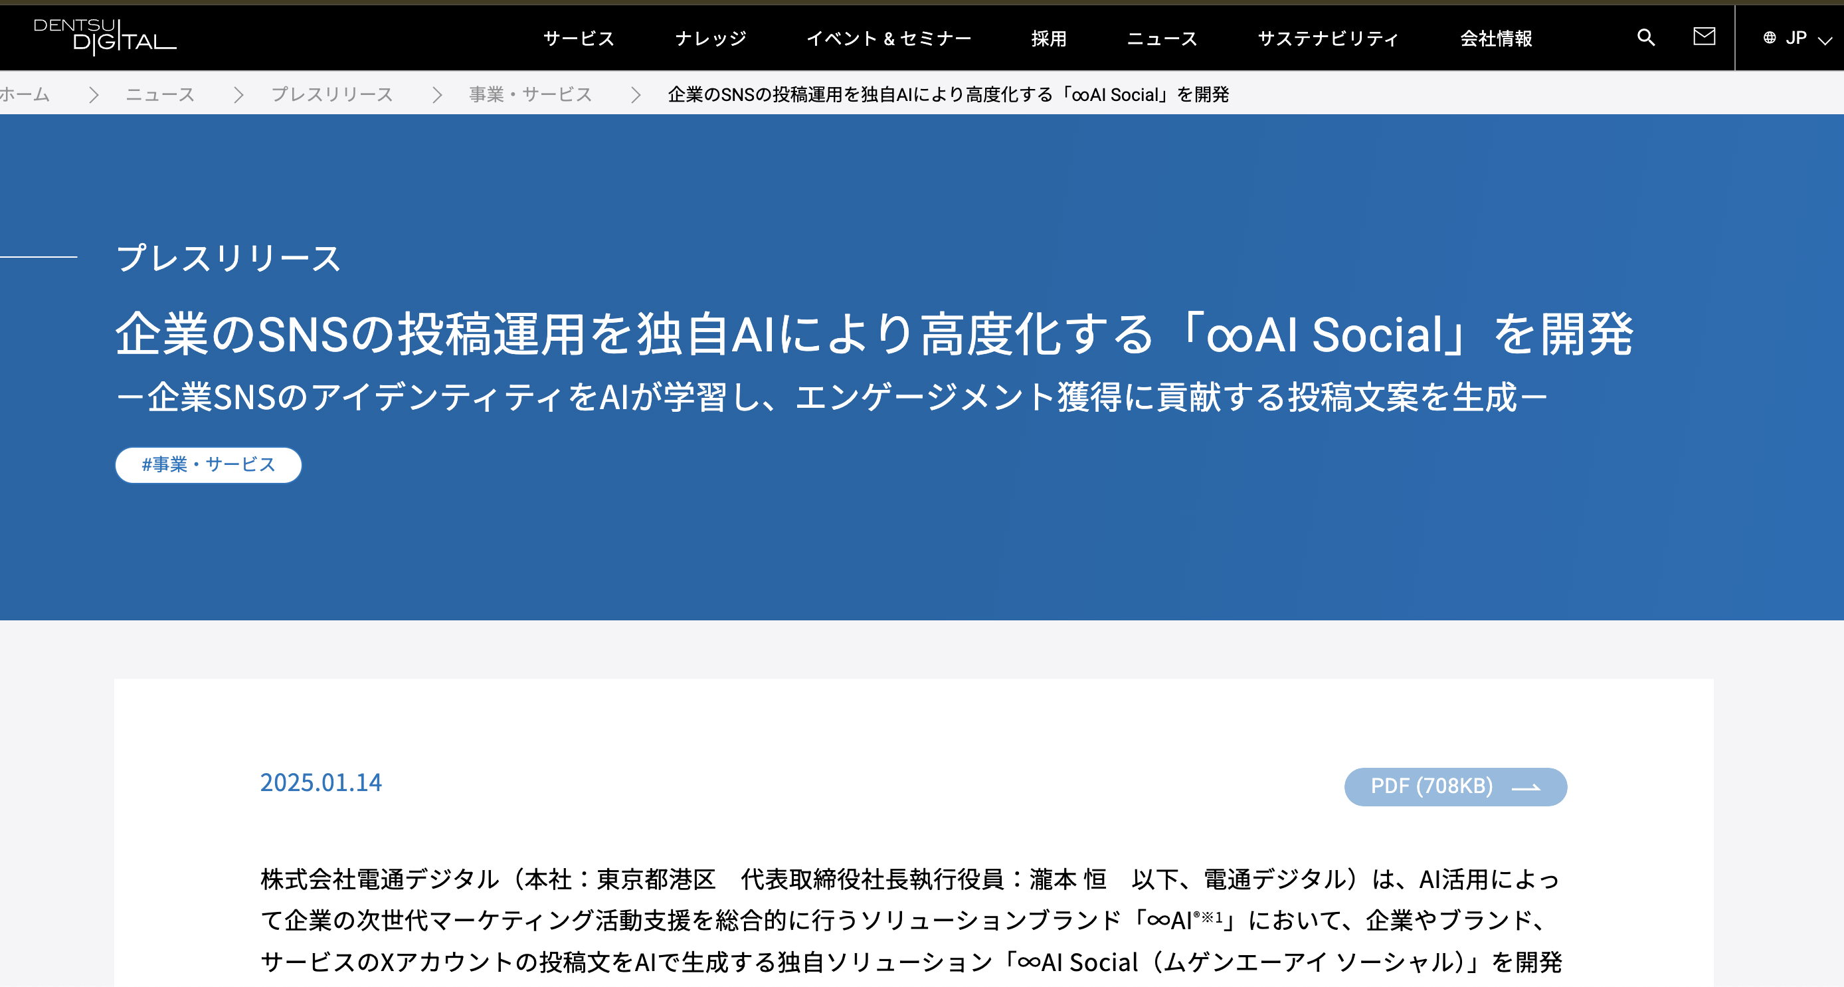This screenshot has width=1844, height=987.
Task: Download the PDF (708KB) file
Action: 1455,786
